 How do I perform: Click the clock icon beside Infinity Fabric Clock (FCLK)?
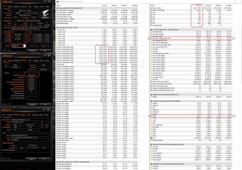click(151, 82)
